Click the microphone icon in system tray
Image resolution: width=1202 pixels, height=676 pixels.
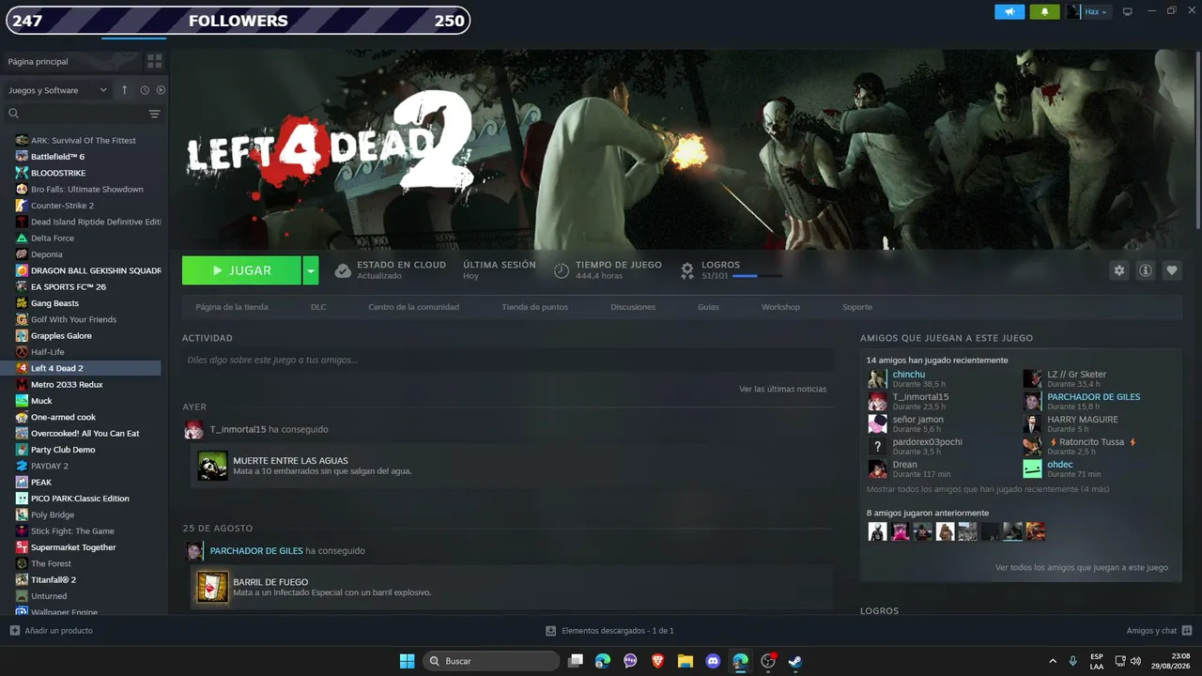click(1073, 661)
